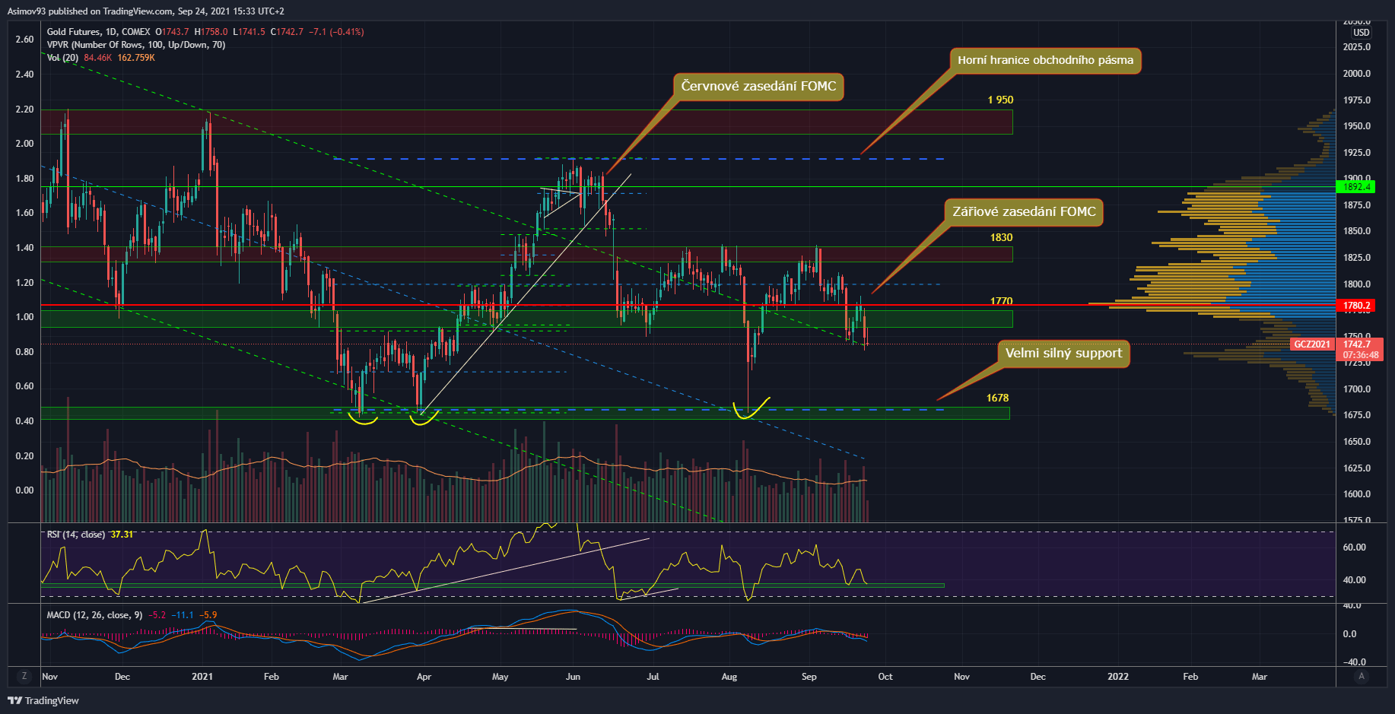Click the TradingView logo in the footer
Screen dimensions: 1395x714
click(x=43, y=700)
